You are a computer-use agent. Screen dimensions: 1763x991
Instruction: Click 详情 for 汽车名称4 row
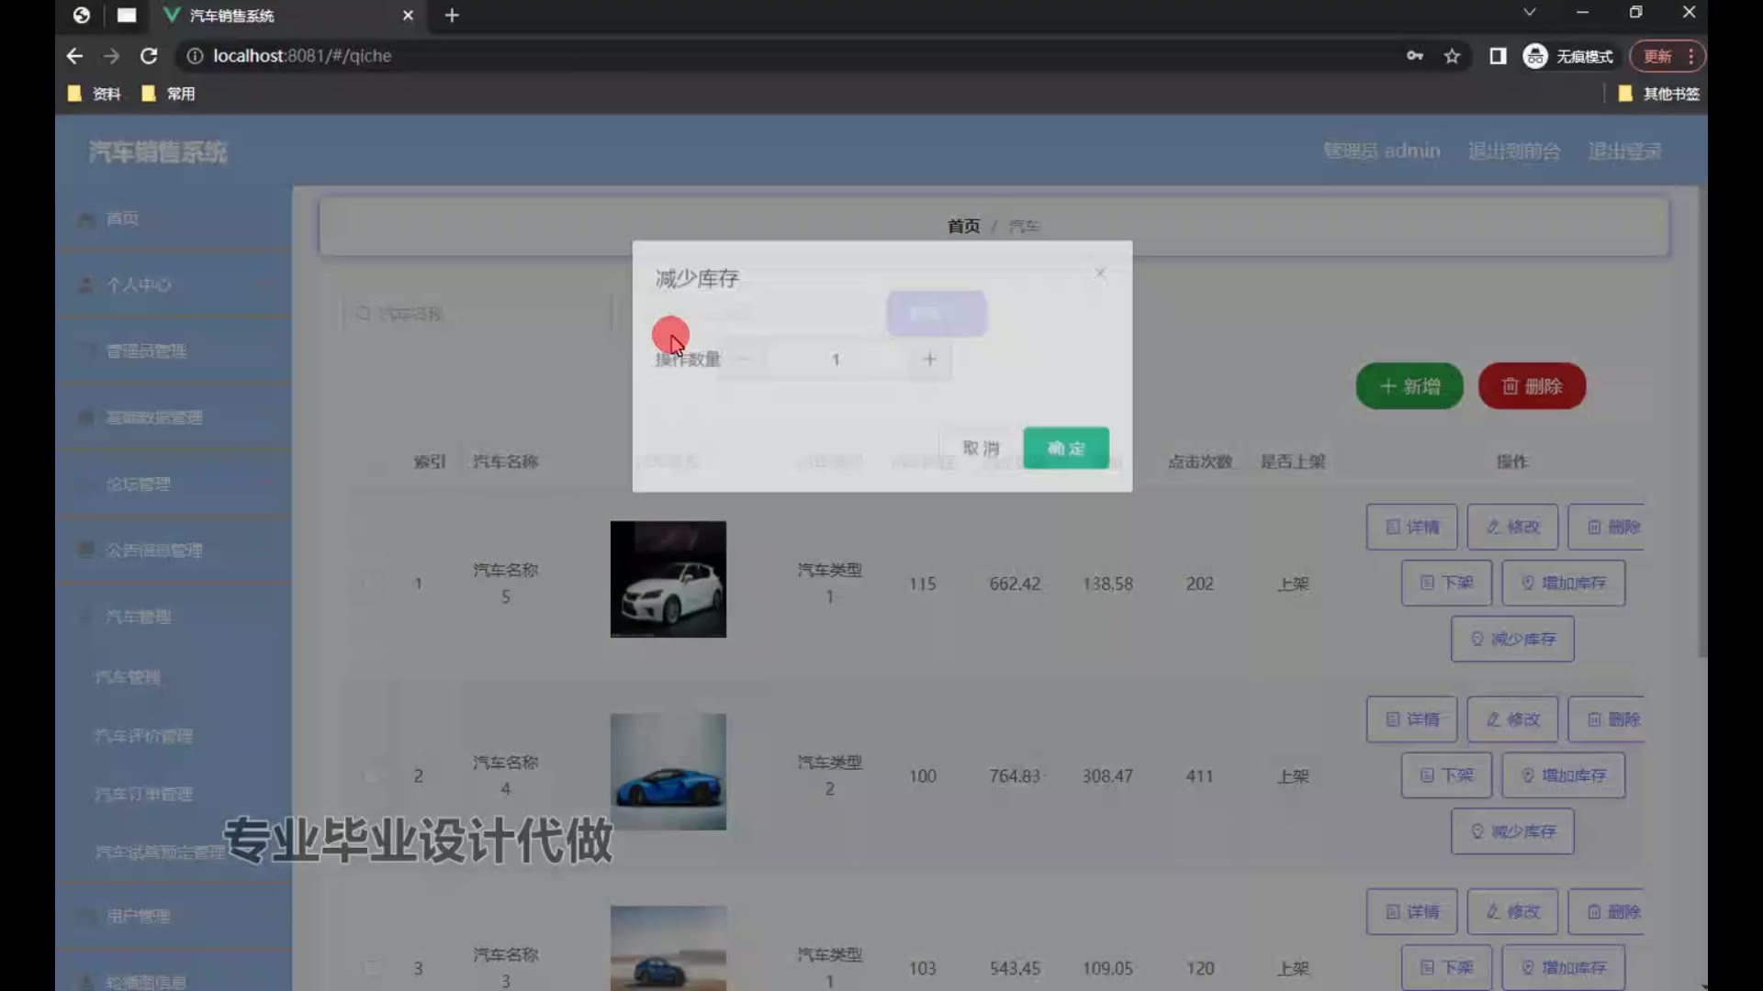click(1411, 719)
